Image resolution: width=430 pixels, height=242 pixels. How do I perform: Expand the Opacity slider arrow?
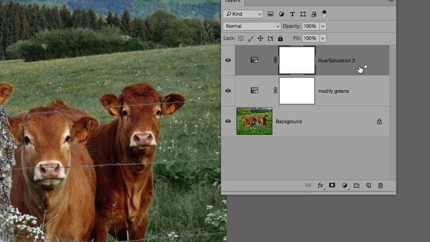pyautogui.click(x=322, y=26)
